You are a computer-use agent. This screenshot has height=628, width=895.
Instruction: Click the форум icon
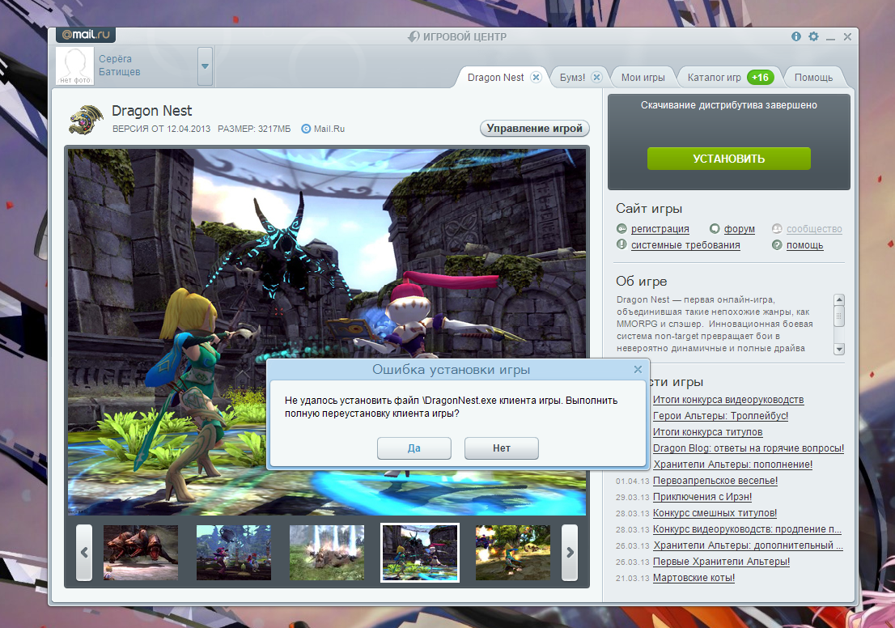[715, 228]
